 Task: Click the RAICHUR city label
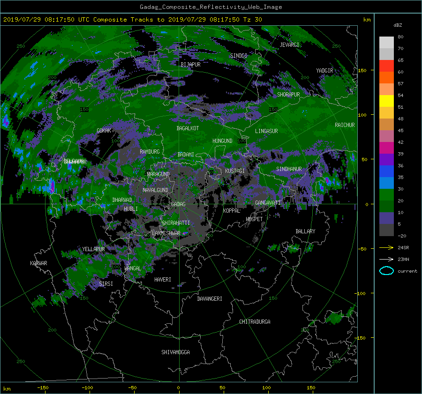[x=345, y=125]
